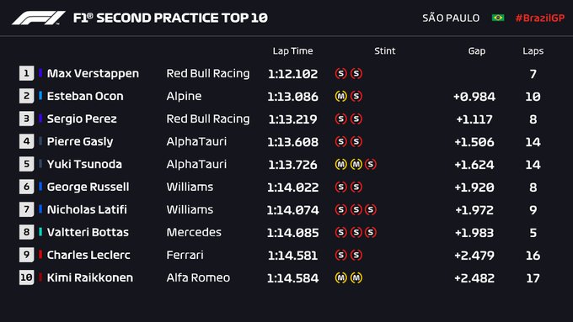Click the Mercedes teal team color bar

(x=40, y=232)
